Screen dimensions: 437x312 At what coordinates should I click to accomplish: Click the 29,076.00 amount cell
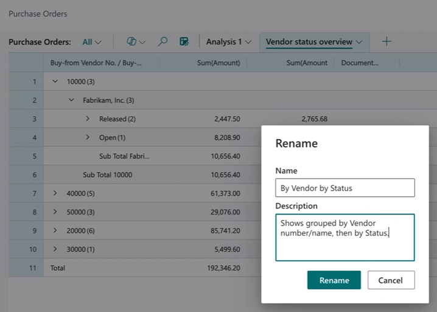point(225,212)
